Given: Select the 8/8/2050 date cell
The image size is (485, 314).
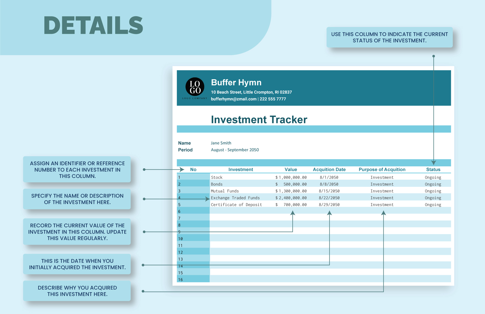Looking at the screenshot, I should [329, 184].
